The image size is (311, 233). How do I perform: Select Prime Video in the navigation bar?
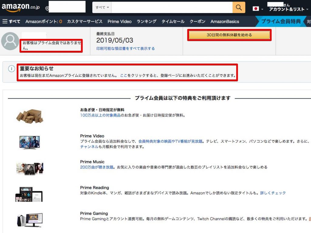click(x=120, y=21)
